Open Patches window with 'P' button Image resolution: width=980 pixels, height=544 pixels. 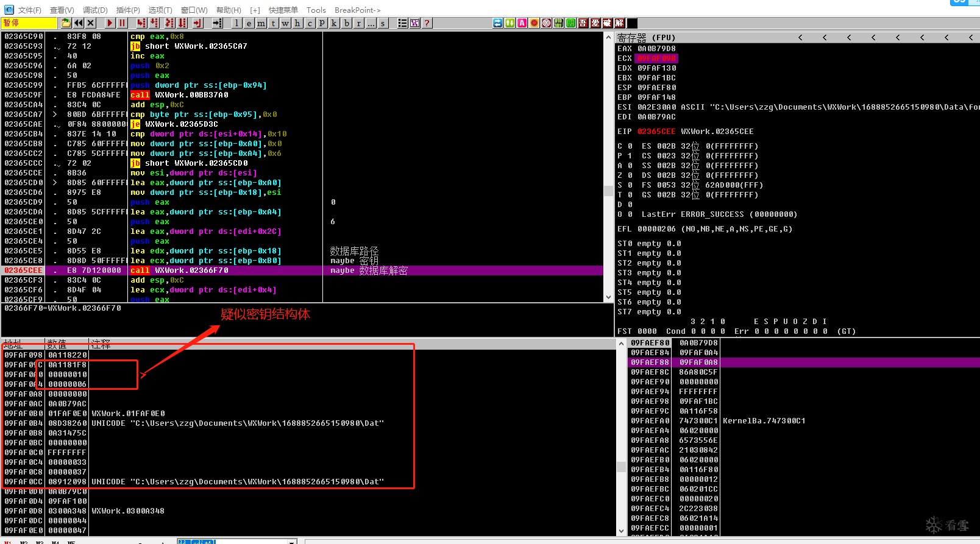(322, 23)
